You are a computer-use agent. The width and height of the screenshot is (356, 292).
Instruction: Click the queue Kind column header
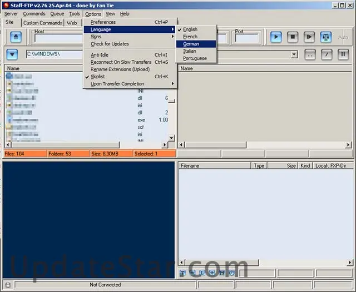305,166
